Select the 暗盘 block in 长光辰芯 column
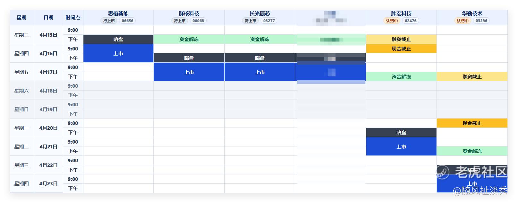The image size is (518, 203). tap(260, 58)
